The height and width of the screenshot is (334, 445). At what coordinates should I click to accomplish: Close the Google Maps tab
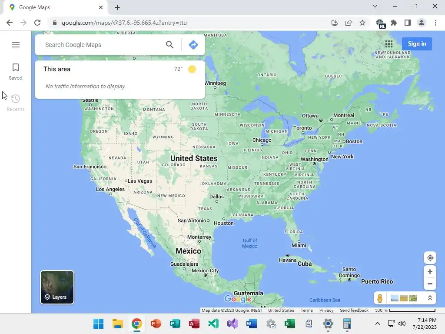(101, 7)
